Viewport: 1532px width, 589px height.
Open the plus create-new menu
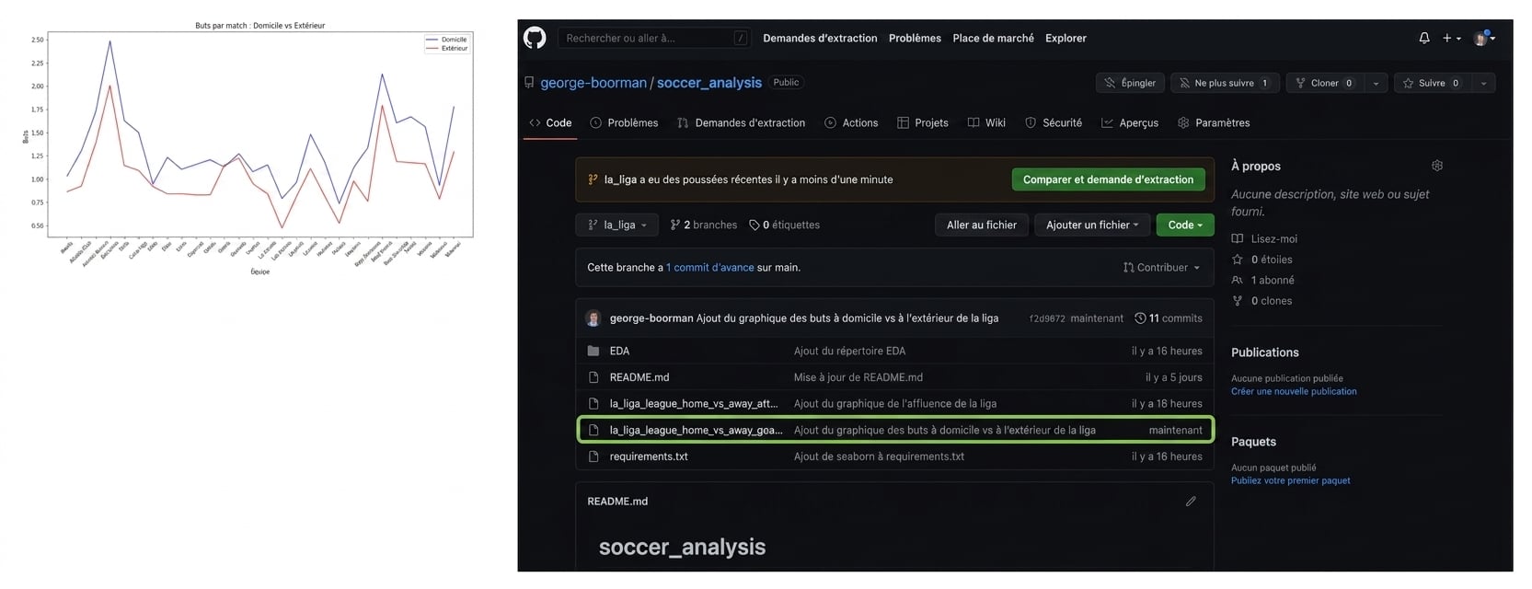[x=1451, y=38]
